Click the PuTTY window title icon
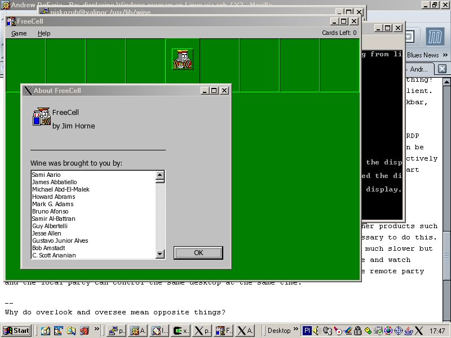Screen dimensions: 451x338 coord(45,12)
